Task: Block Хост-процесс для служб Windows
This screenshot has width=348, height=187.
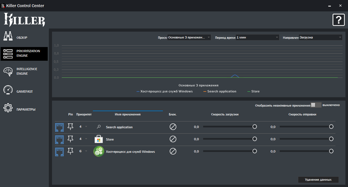Action: 173,151
